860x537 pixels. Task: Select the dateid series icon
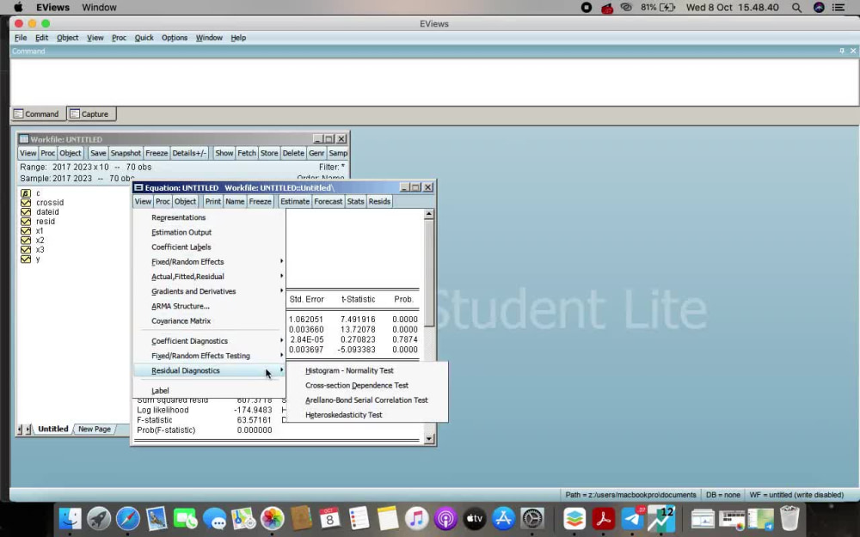(x=25, y=211)
